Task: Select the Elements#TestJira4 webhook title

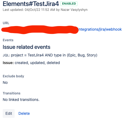Action: 31,4
